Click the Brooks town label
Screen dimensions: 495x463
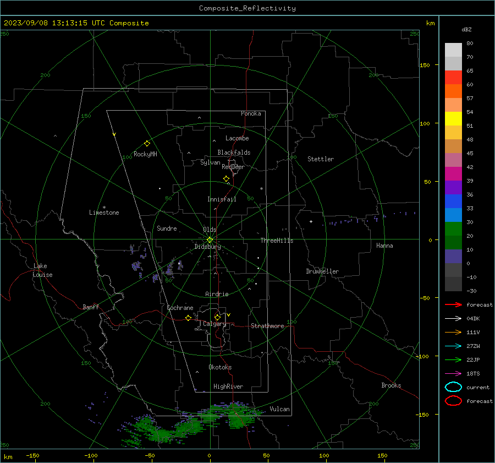click(391, 385)
